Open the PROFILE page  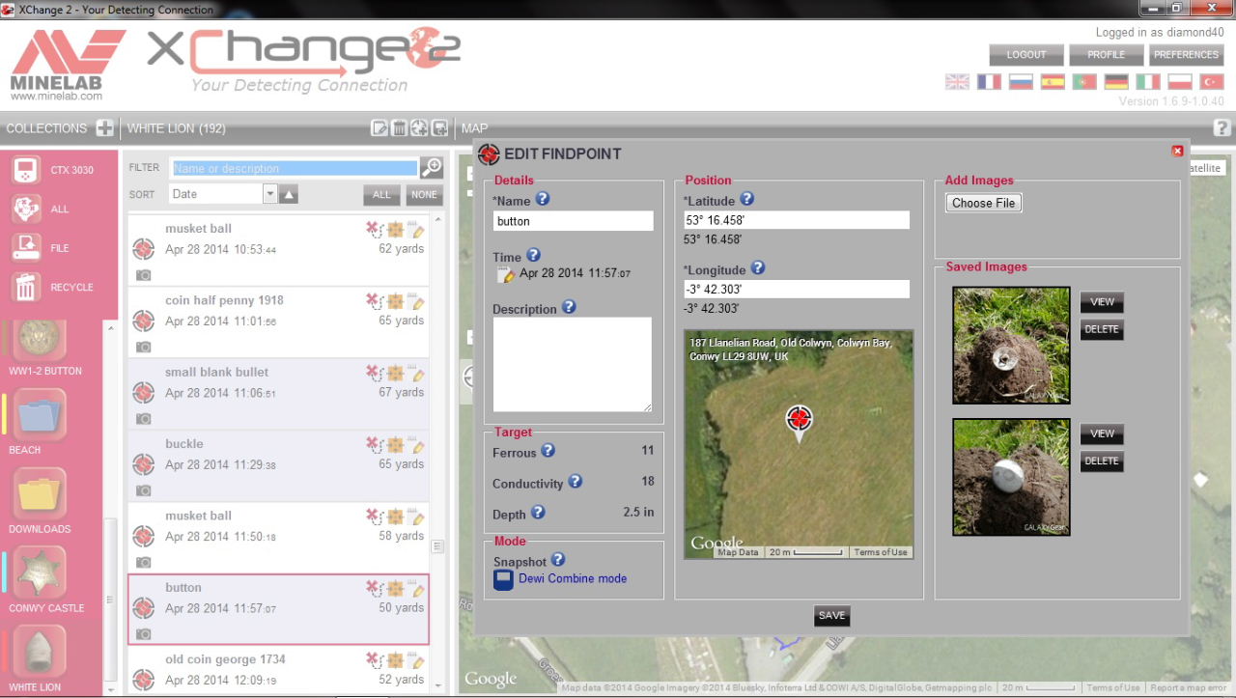(1106, 55)
